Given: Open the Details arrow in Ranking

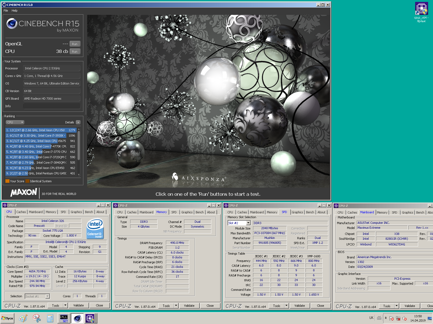Looking at the screenshot, I should (x=78, y=122).
